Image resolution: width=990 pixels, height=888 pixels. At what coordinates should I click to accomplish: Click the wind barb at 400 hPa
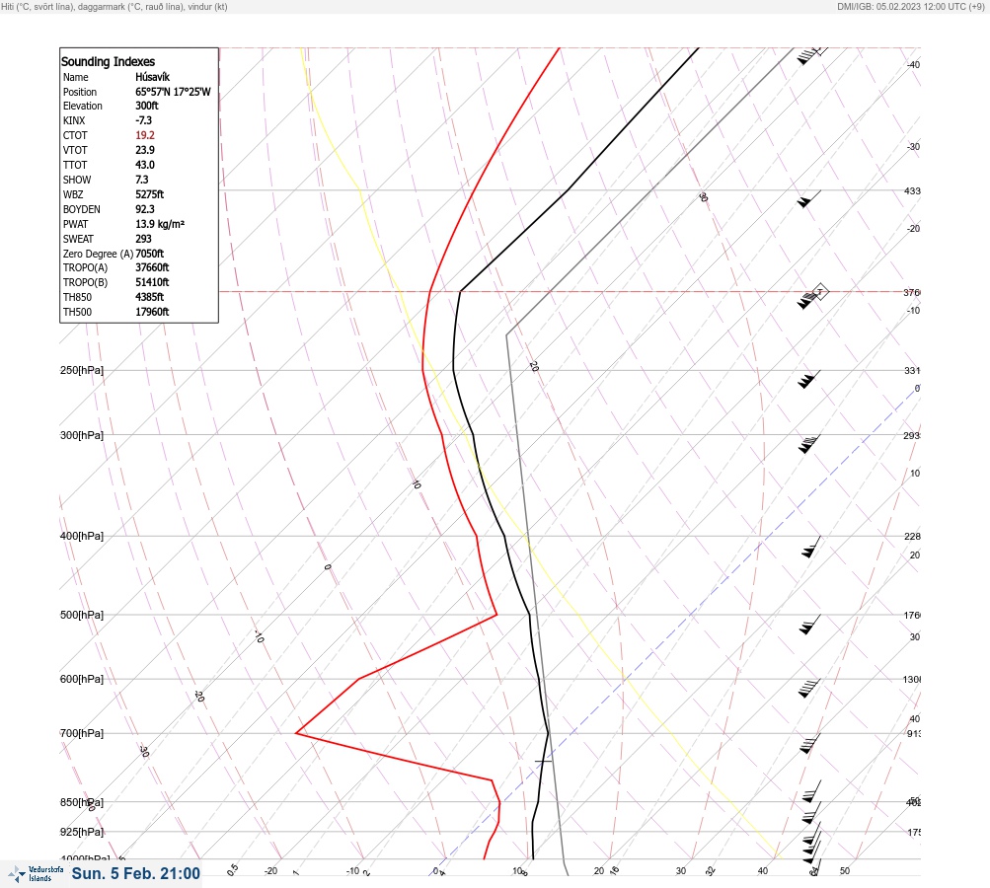(811, 547)
